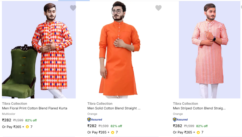Open Men Striped Cotton Blend kurta title
The width and height of the screenshot is (242, 137).
click(199, 108)
